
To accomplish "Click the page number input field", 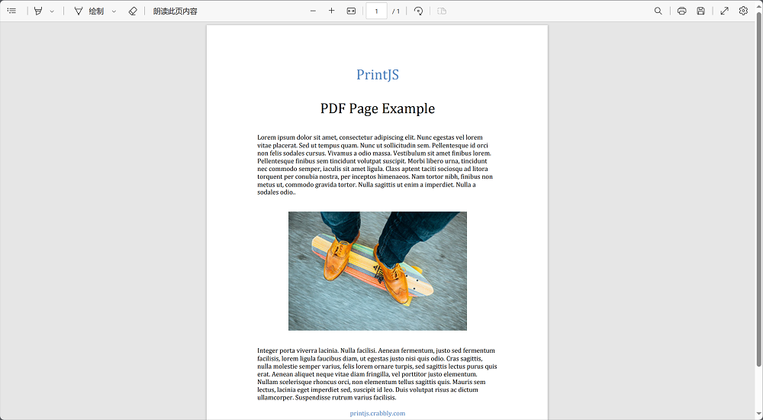I will [376, 11].
